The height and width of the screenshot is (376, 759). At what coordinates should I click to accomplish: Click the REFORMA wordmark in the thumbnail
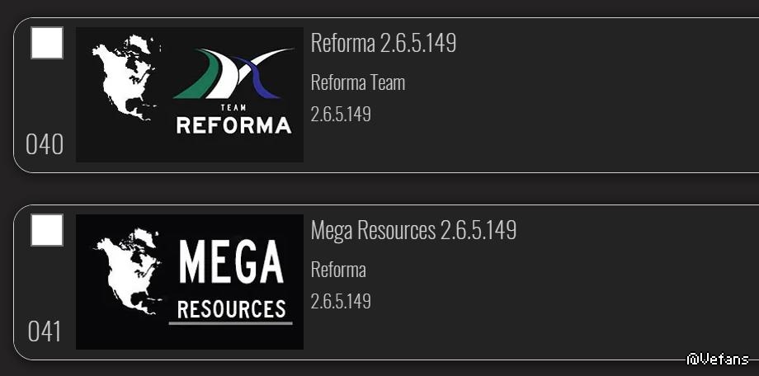click(x=233, y=125)
